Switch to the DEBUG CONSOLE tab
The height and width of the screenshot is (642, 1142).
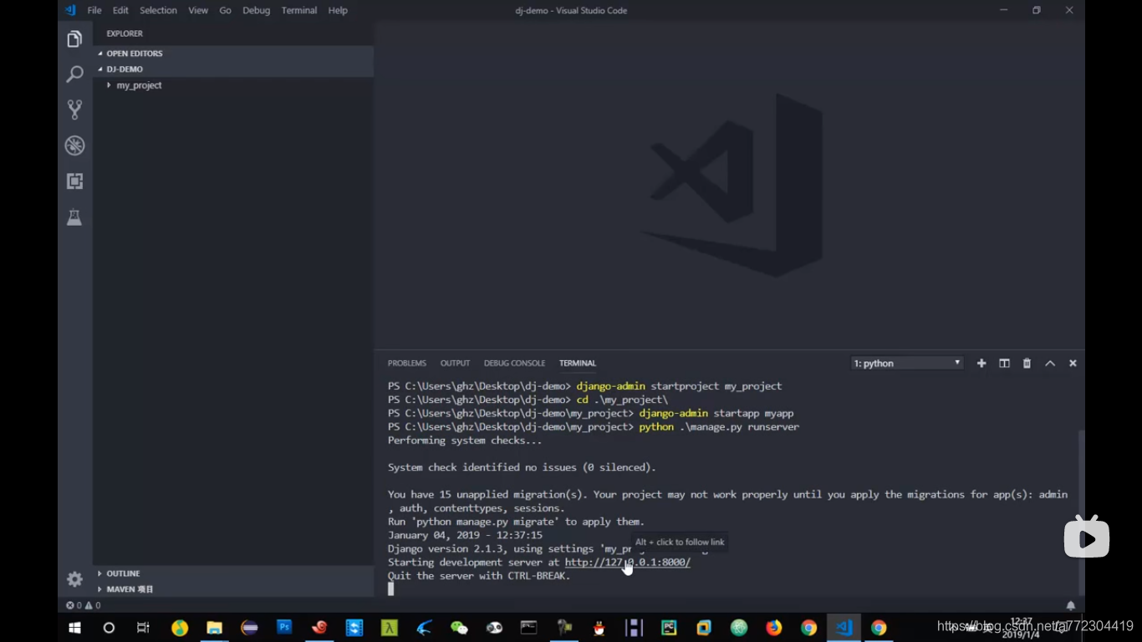coord(514,364)
